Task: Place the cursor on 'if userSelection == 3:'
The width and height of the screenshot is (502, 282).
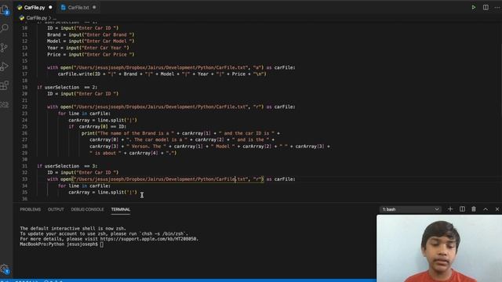Action: pos(67,166)
